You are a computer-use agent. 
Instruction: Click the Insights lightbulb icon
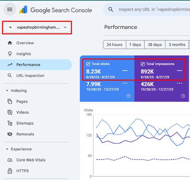click(x=10, y=54)
